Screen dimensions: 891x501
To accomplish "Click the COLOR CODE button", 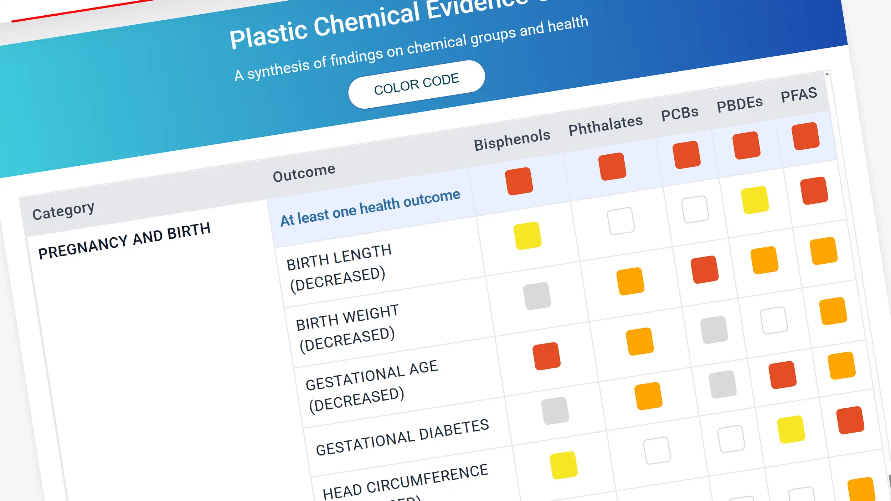I will [416, 84].
